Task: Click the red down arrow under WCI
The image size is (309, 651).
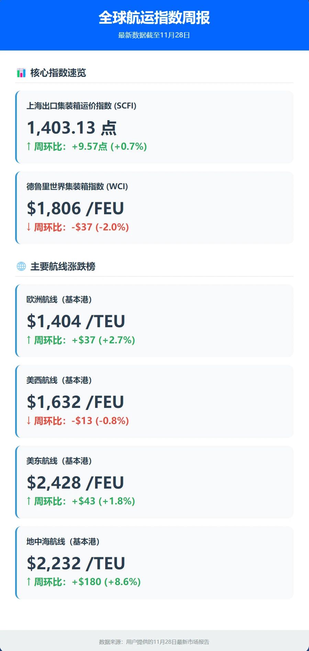Action: coord(29,227)
